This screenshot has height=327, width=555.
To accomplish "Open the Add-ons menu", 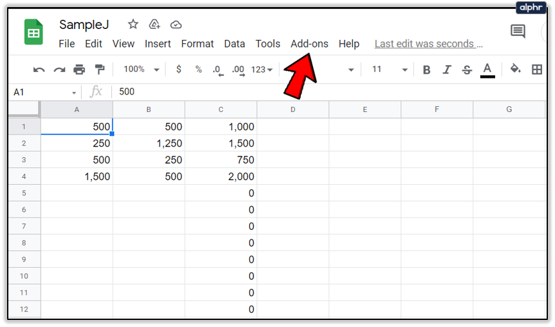I will (309, 44).
